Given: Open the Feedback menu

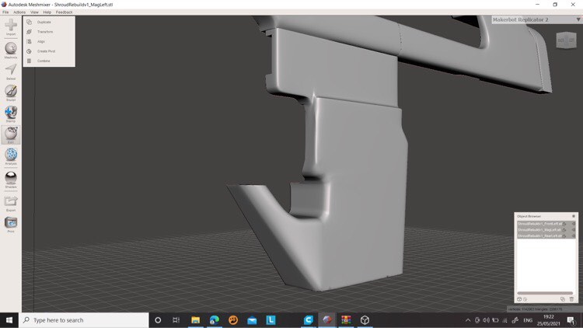Looking at the screenshot, I should click(64, 12).
